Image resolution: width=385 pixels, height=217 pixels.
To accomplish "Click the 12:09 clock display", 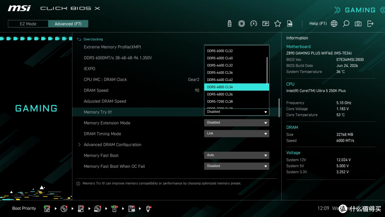I will [x=323, y=208].
